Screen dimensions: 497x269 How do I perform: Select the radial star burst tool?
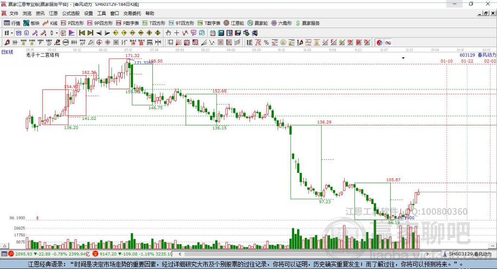(108, 43)
